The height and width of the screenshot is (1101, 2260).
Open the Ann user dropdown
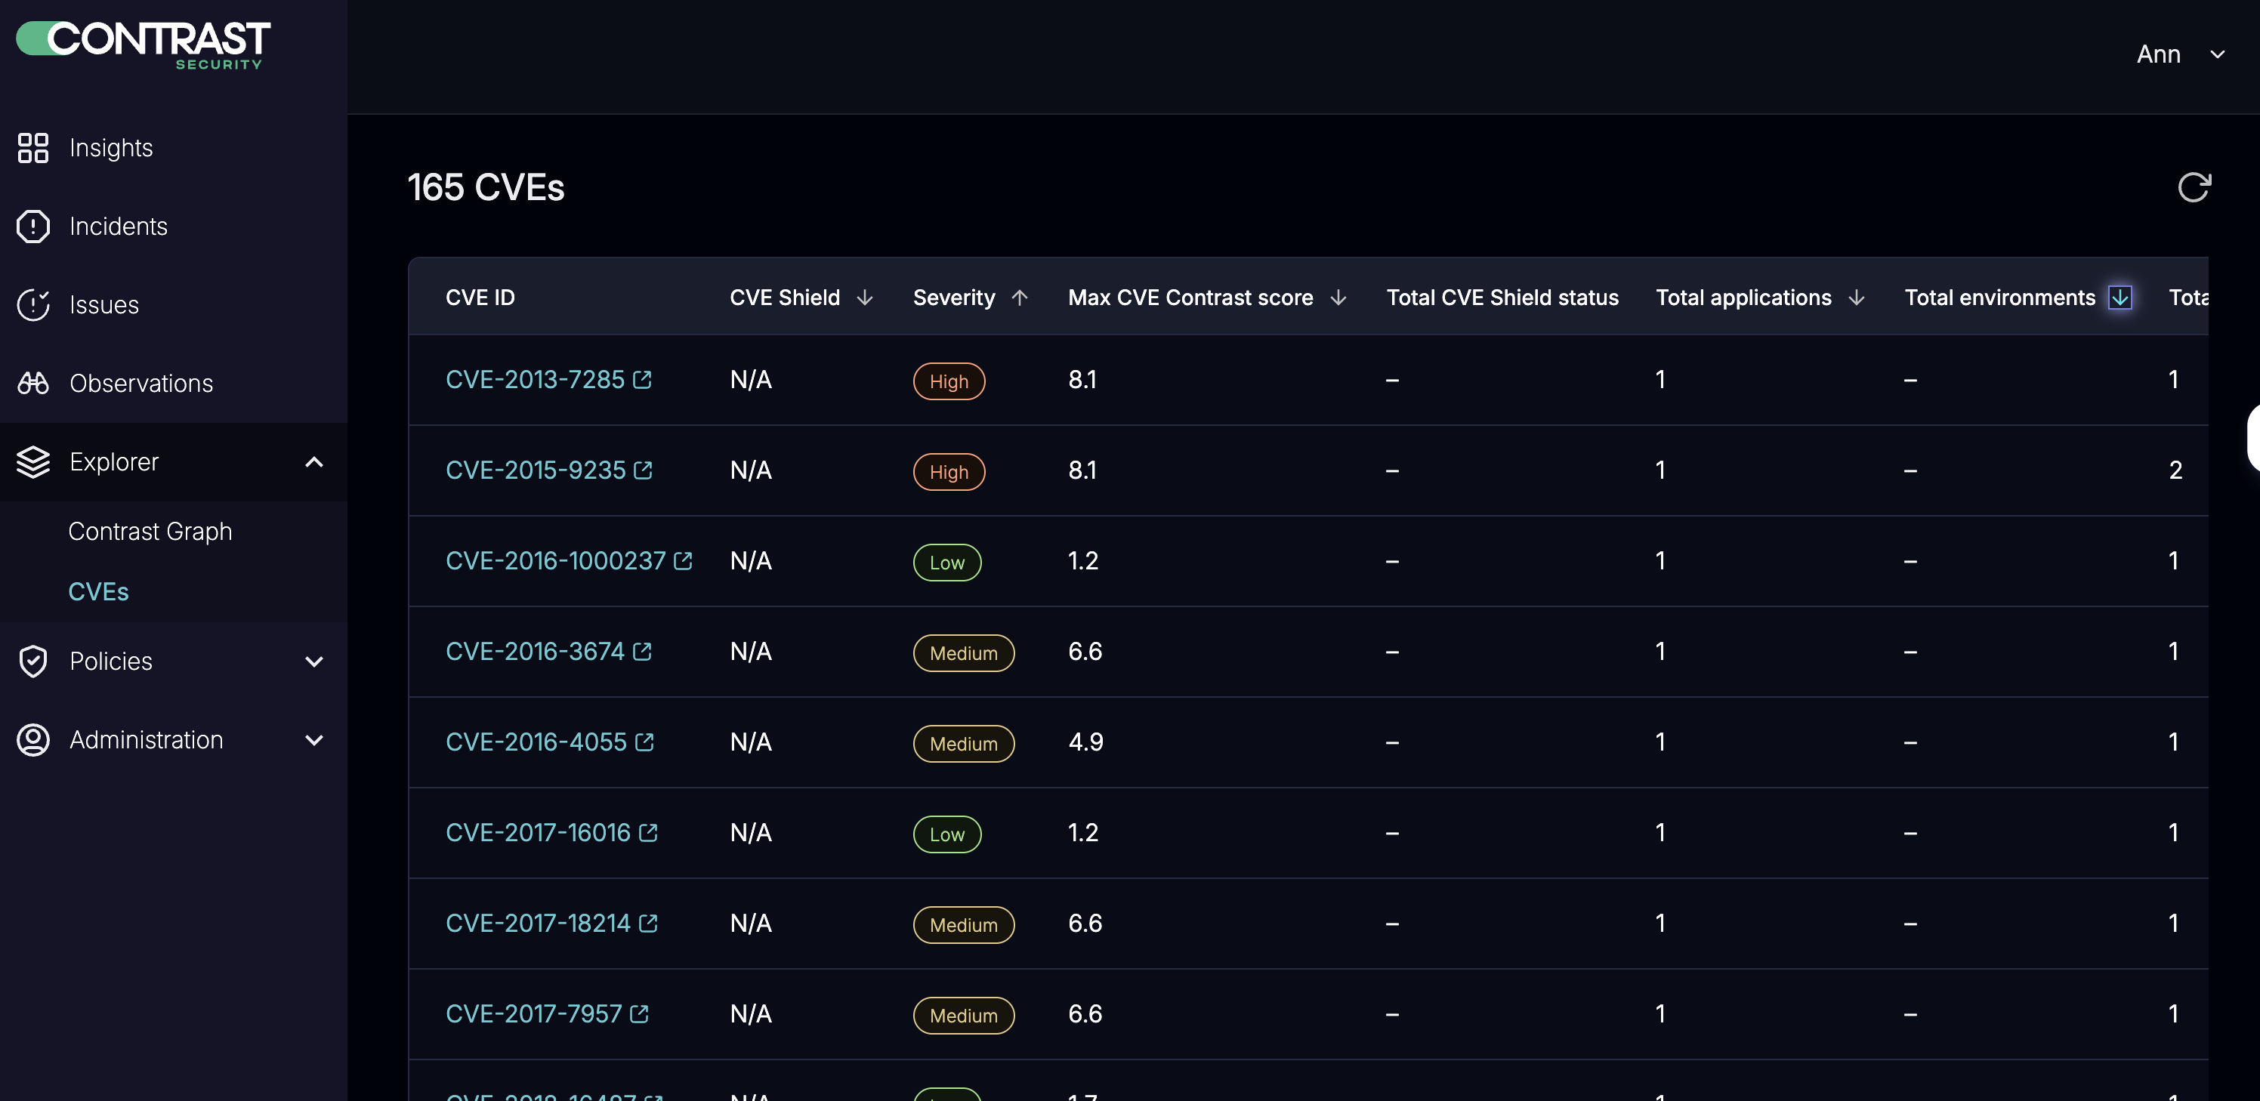pos(2181,54)
